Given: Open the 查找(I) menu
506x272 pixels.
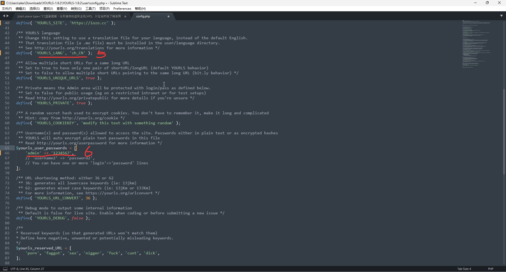Looking at the screenshot, I should (48, 9).
